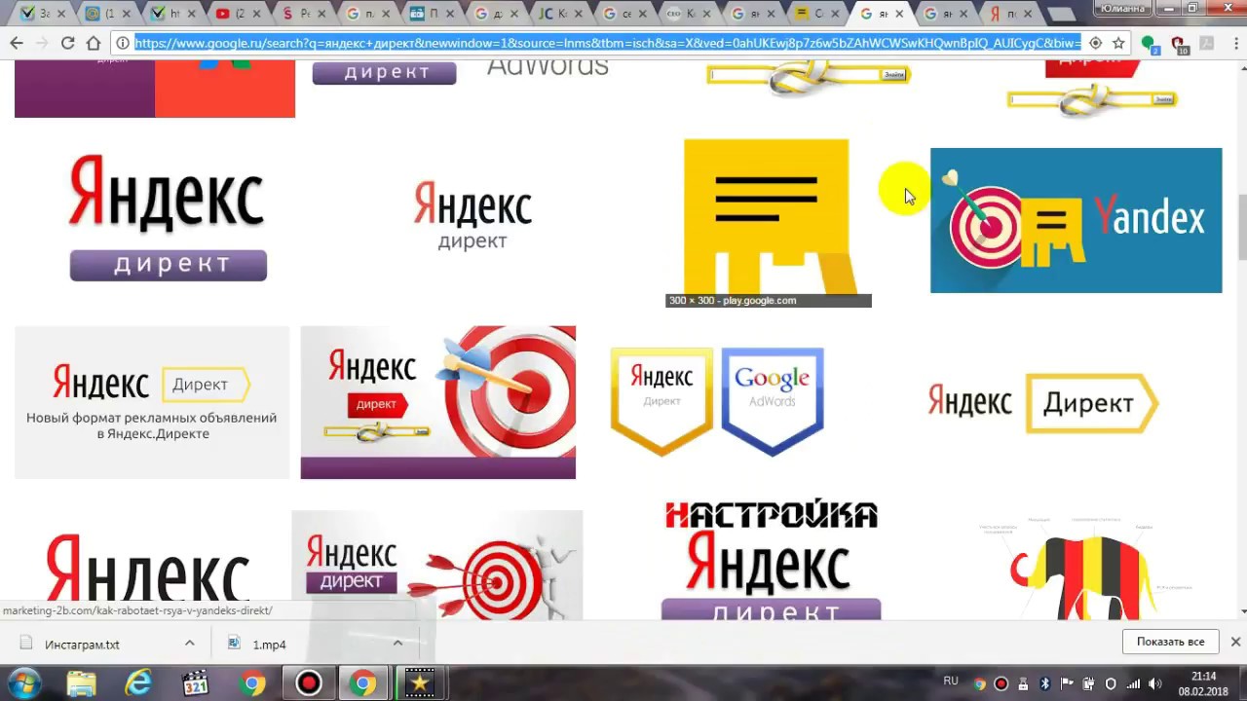
Task: Open the browser home page
Action: click(94, 43)
